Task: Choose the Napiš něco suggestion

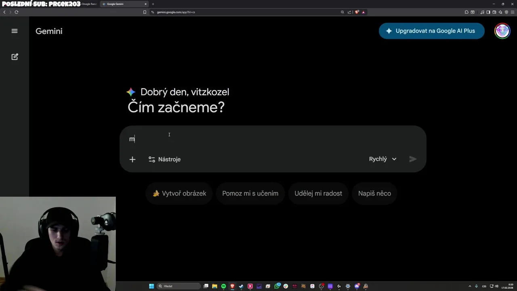Action: coord(374,193)
